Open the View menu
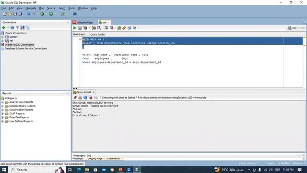The image size is (307, 173). [x=19, y=8]
